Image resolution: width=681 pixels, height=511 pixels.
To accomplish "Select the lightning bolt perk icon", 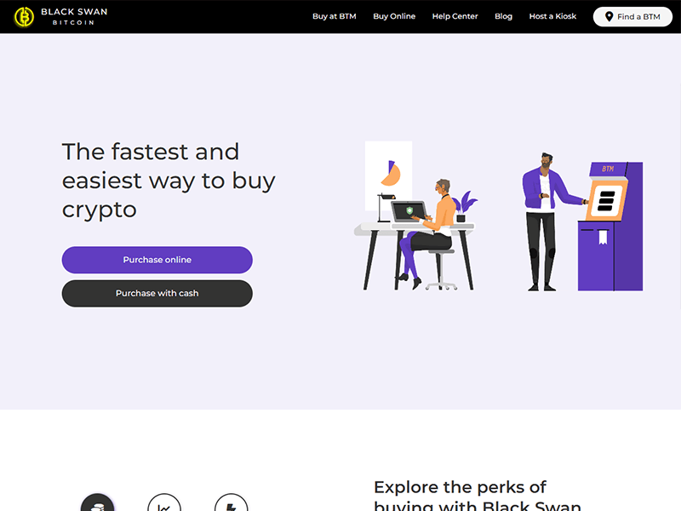I will pos(231,504).
